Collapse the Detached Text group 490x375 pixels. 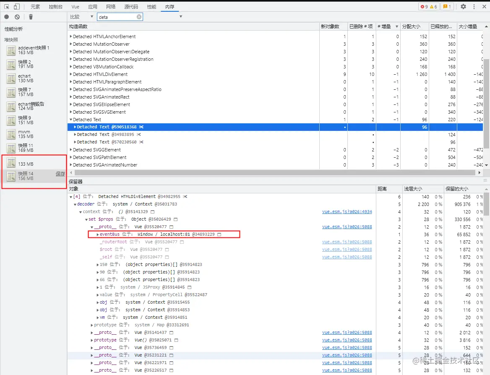(71, 120)
